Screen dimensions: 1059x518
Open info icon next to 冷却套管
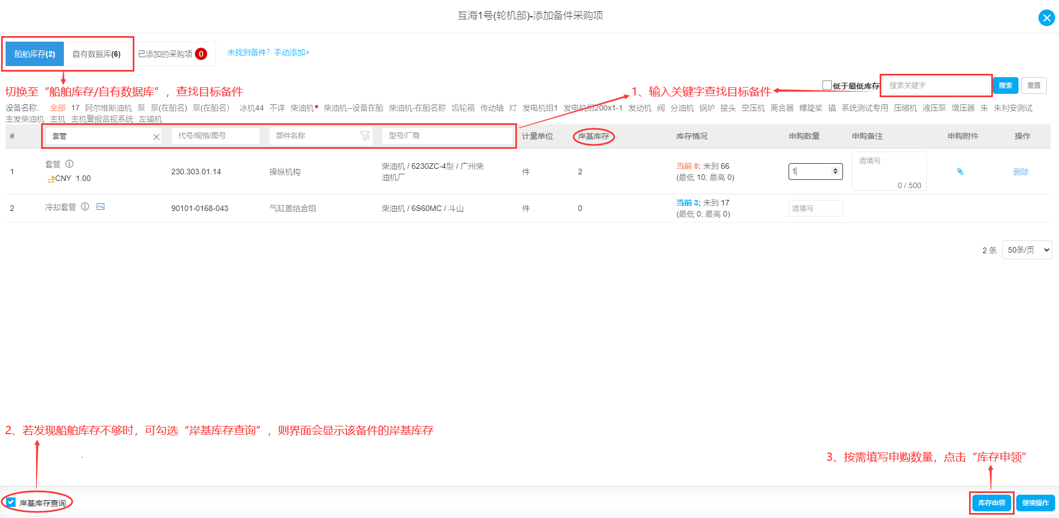click(85, 207)
